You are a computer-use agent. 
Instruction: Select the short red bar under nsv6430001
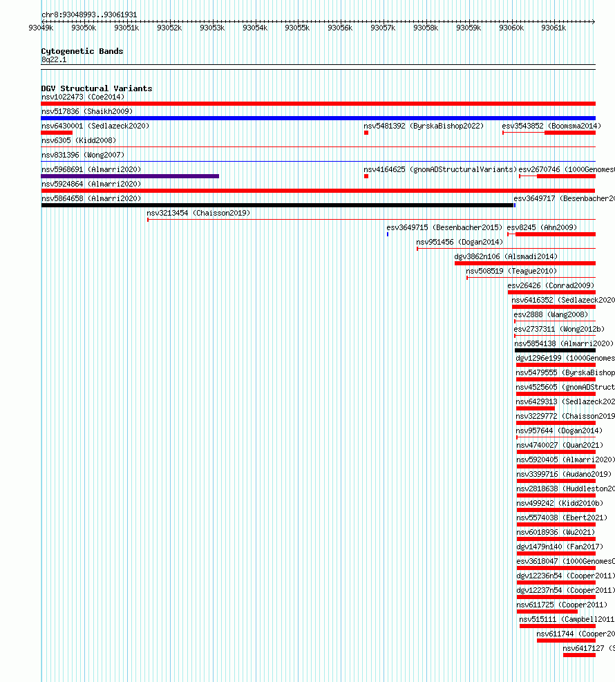(57, 133)
